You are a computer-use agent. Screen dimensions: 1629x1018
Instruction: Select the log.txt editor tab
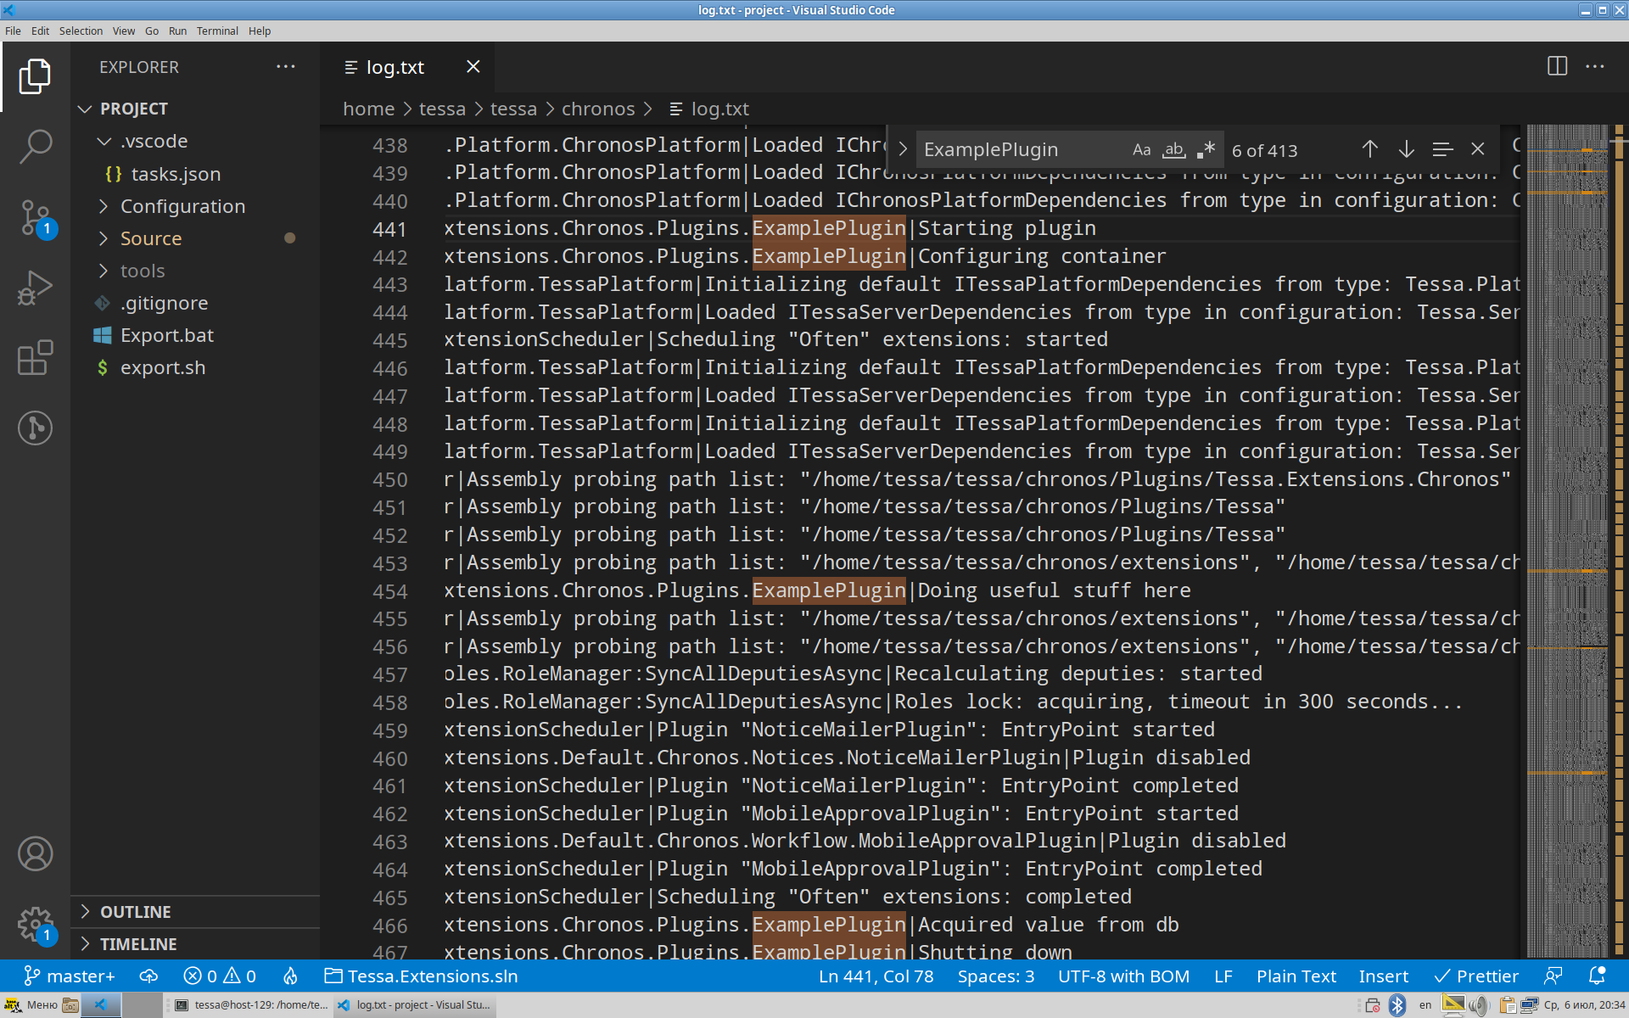tap(395, 67)
